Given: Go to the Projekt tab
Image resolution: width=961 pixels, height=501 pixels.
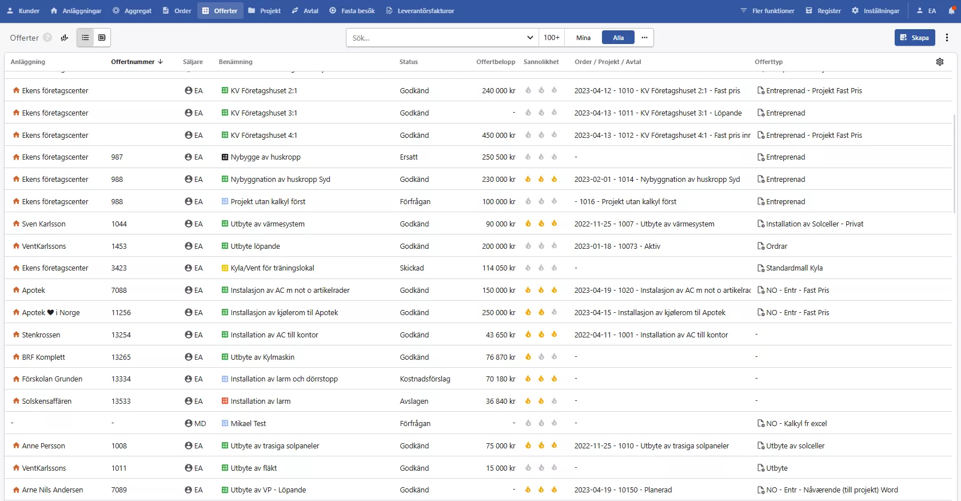Looking at the screenshot, I should 265,11.
